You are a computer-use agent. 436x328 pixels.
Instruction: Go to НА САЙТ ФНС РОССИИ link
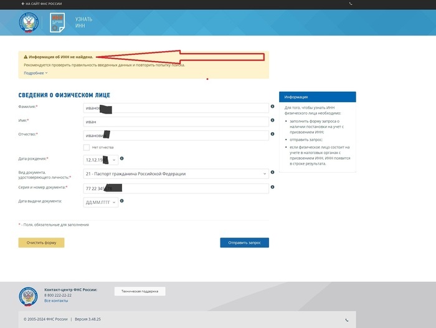(x=42, y=4)
